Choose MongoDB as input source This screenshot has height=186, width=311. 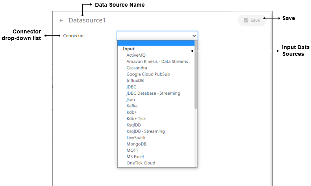tap(137, 144)
